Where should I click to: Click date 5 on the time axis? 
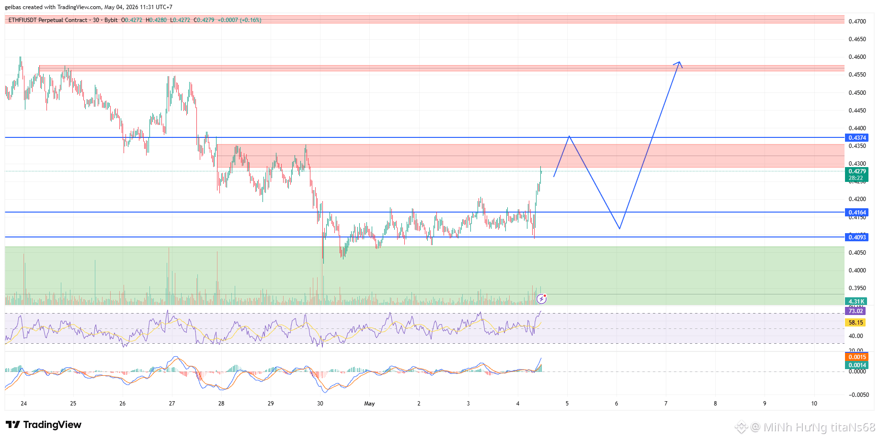tap(567, 404)
